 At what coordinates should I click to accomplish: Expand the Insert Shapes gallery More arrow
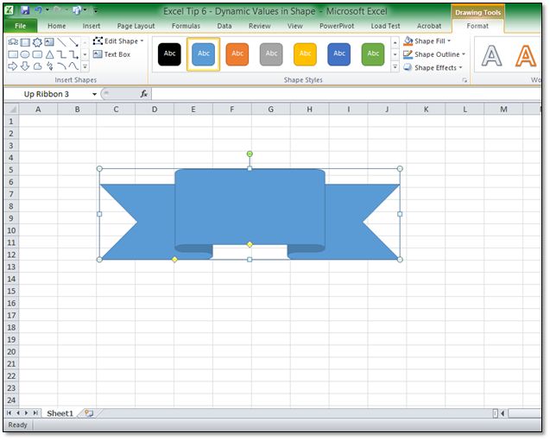(x=85, y=66)
